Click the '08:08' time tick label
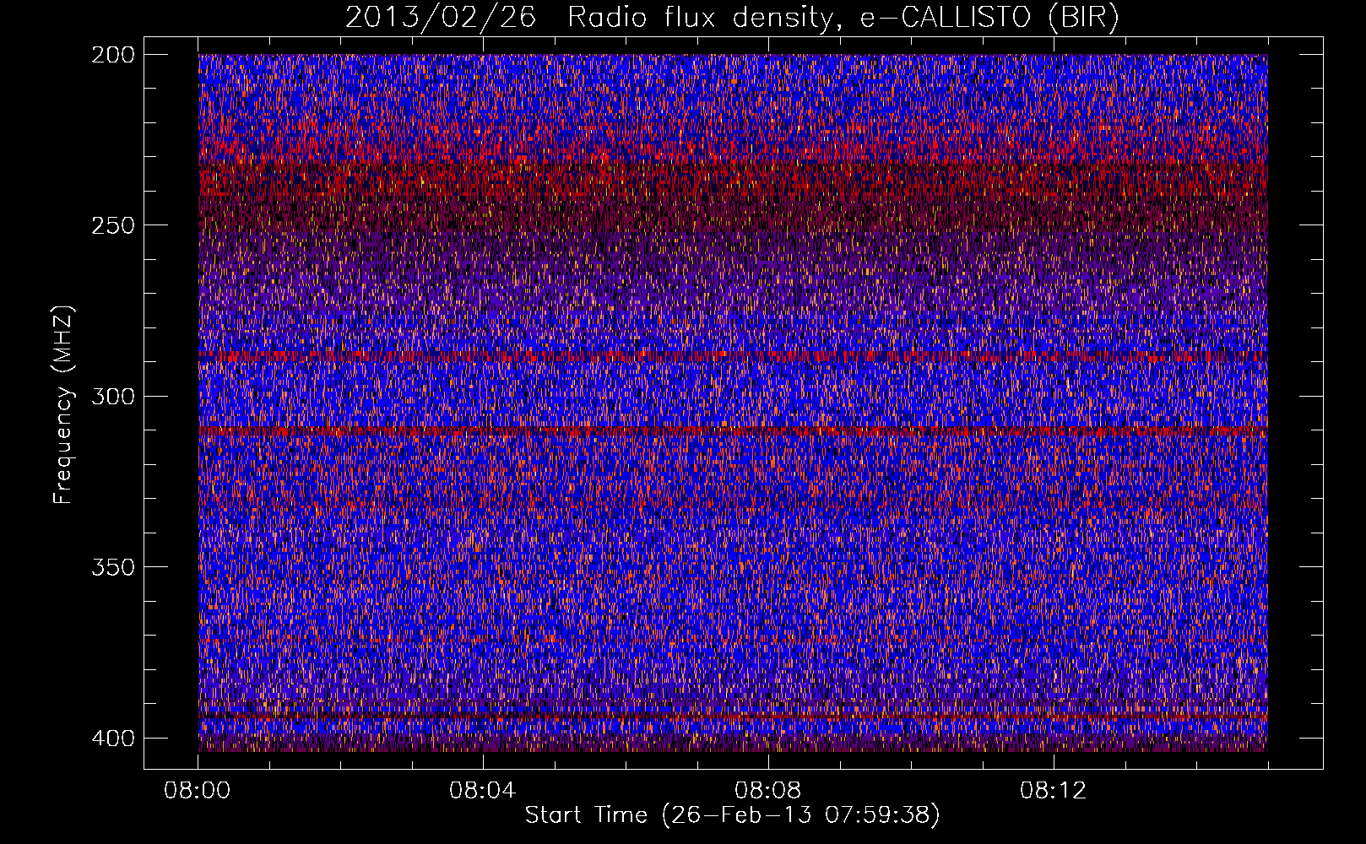Viewport: 1366px width, 844px height. pyautogui.click(x=767, y=791)
